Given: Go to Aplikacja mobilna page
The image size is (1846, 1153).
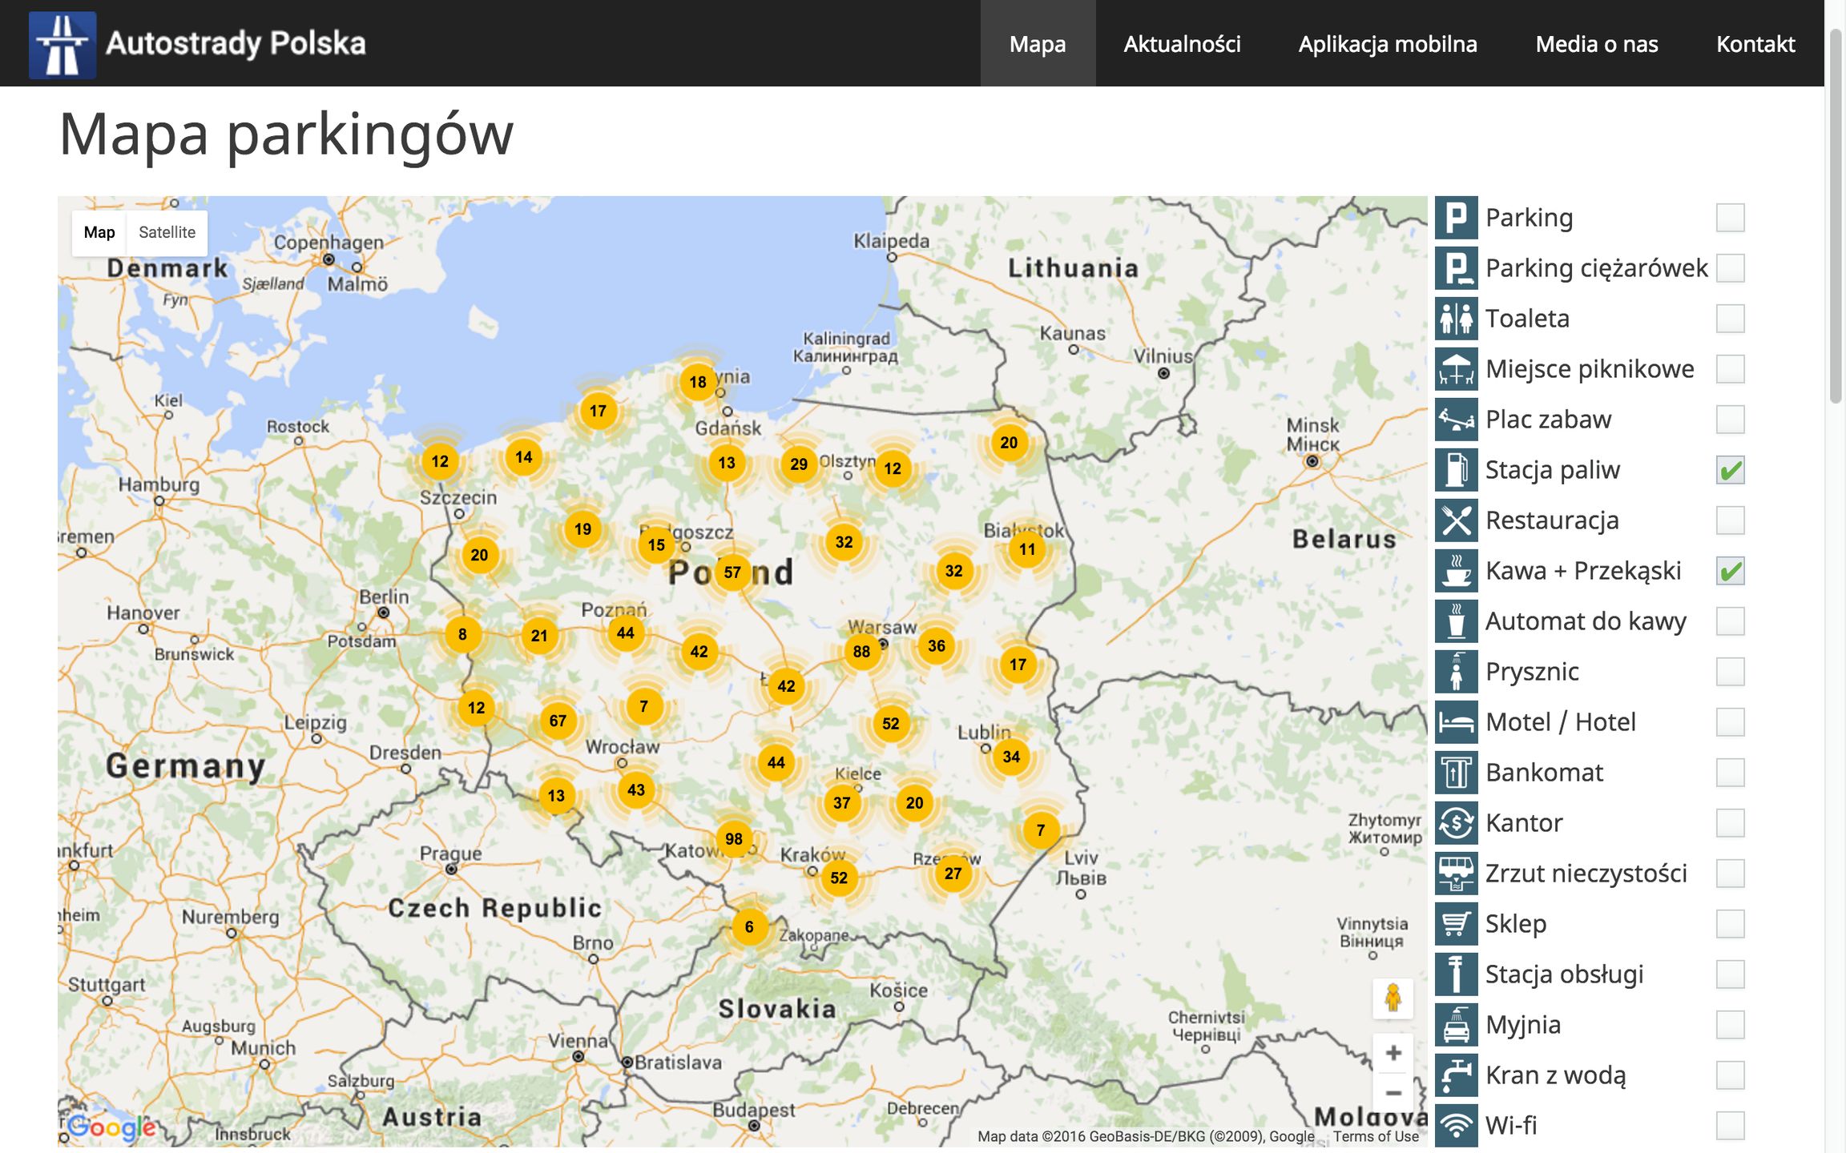Looking at the screenshot, I should point(1387,44).
